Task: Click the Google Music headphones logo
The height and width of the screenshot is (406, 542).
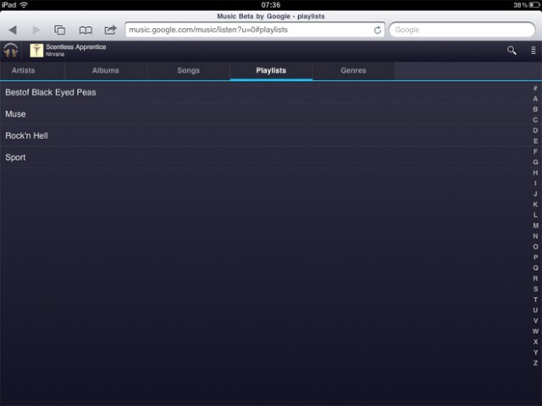Action: 11,51
